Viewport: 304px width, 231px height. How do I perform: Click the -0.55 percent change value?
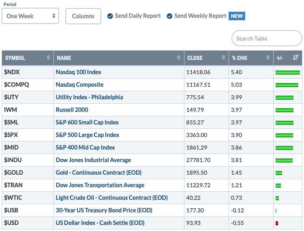click(237, 223)
